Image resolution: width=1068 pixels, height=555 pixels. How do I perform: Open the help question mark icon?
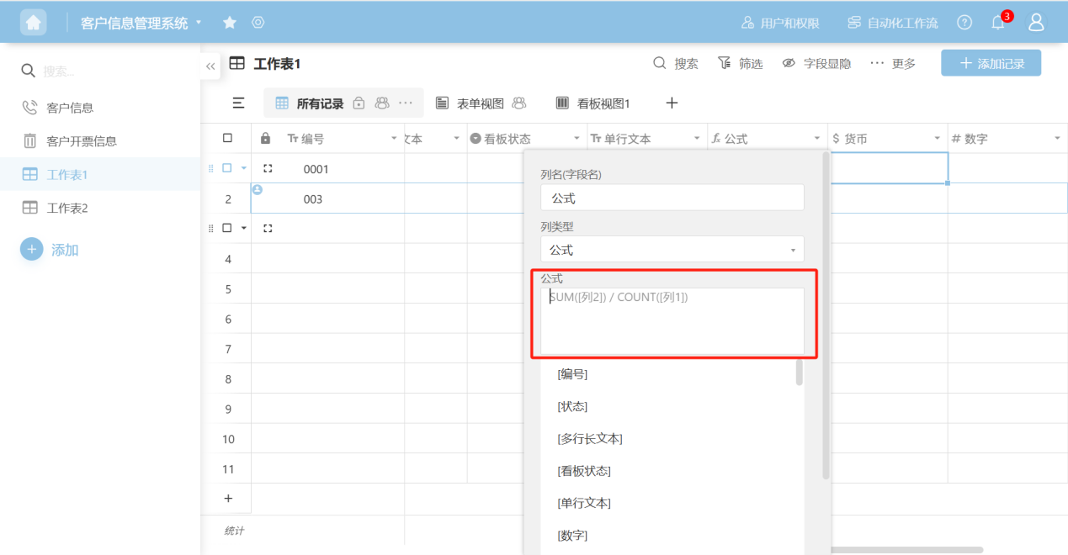coord(964,23)
